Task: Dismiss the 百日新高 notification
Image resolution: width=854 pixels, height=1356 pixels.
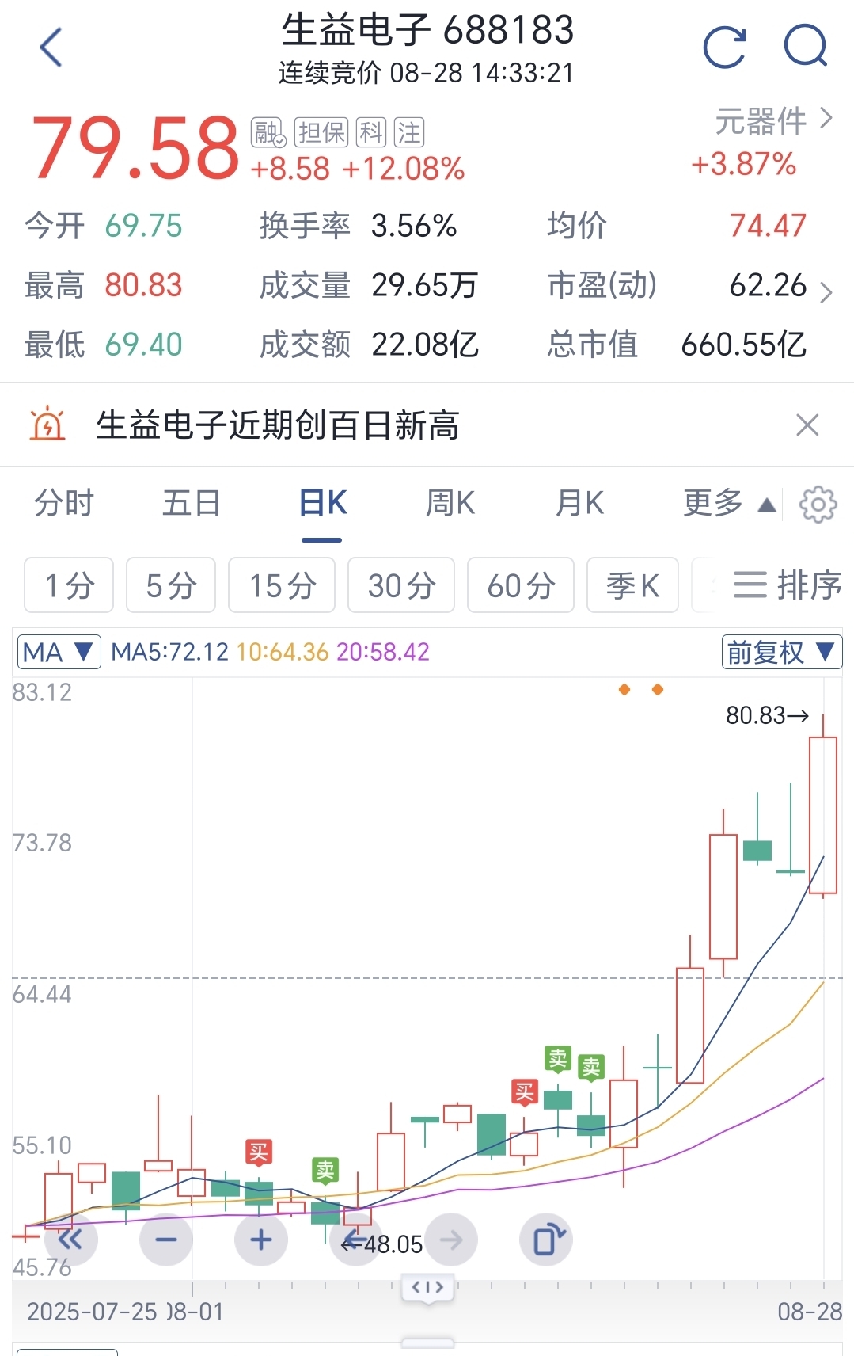Action: [807, 425]
